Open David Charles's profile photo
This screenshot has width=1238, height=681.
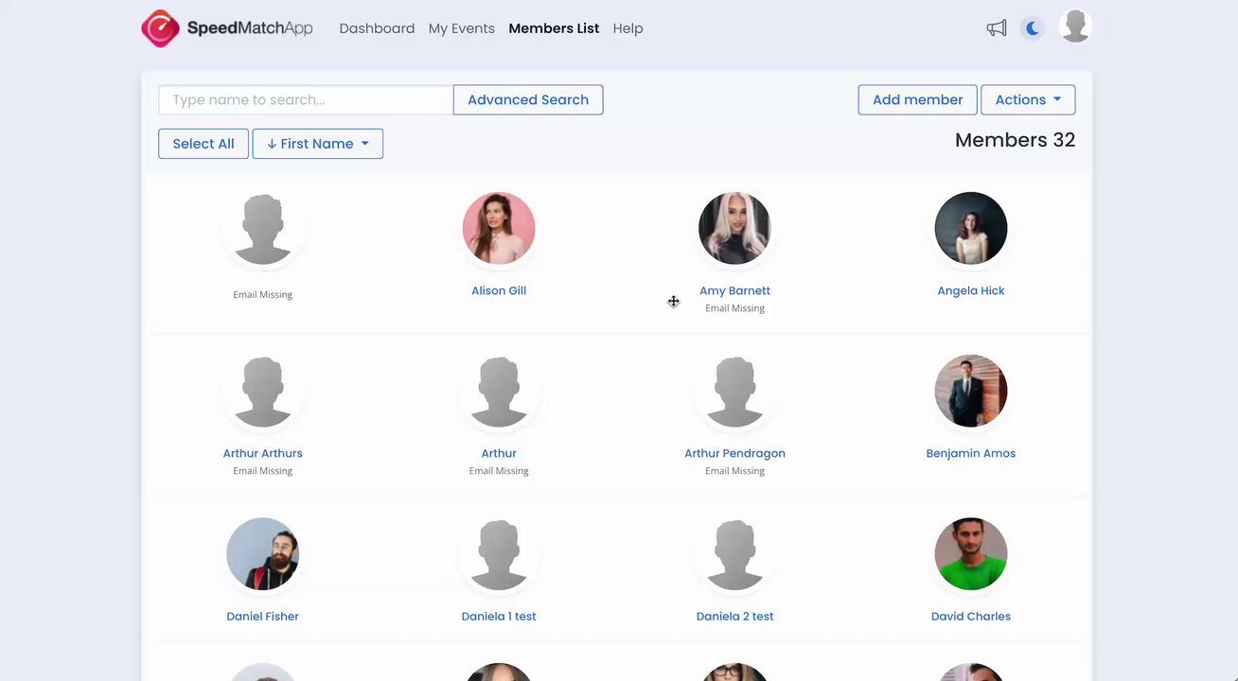[x=971, y=553]
